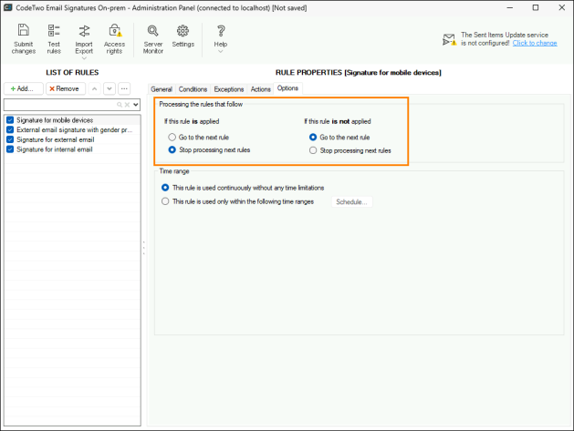Image resolution: width=574 pixels, height=431 pixels.
Task: Uncheck Signature for internal email rule
Action: (x=10, y=149)
